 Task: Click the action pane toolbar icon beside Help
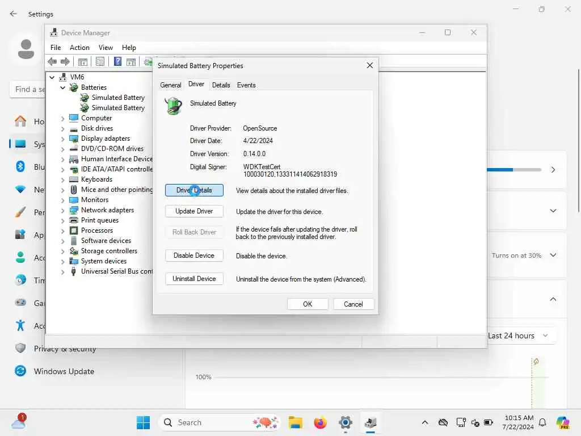click(131, 61)
